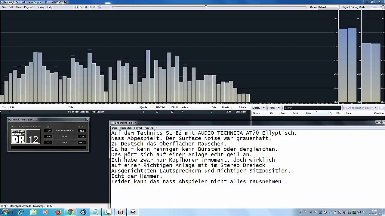Click text line starting 'Leider kann das nass'
The height and width of the screenshot is (216, 385).
click(x=196, y=181)
